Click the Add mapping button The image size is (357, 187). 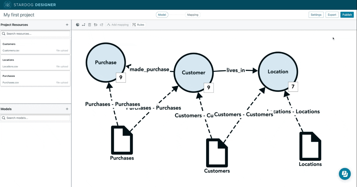tap(118, 25)
